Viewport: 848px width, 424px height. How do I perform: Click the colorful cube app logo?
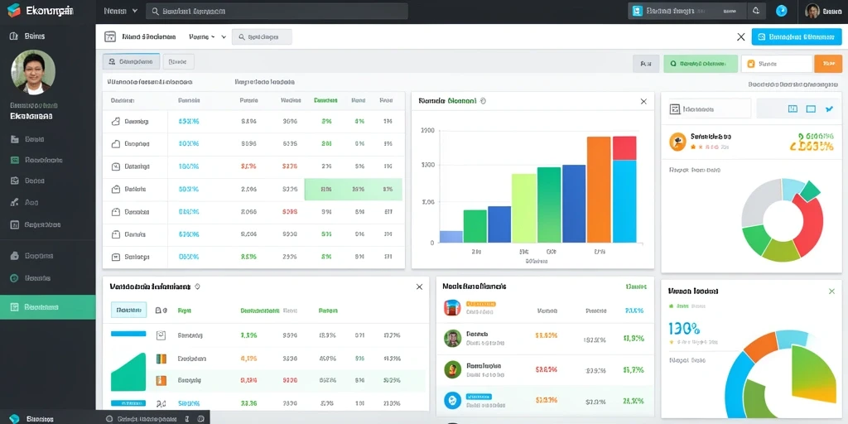(x=13, y=10)
